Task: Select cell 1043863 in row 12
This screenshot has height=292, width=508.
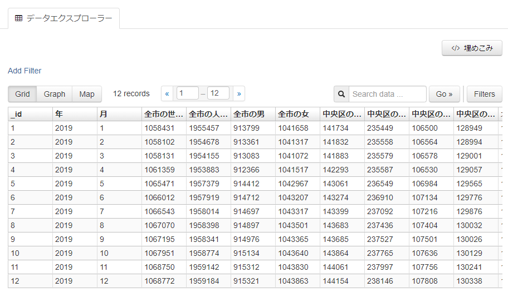Action: [x=298, y=281]
